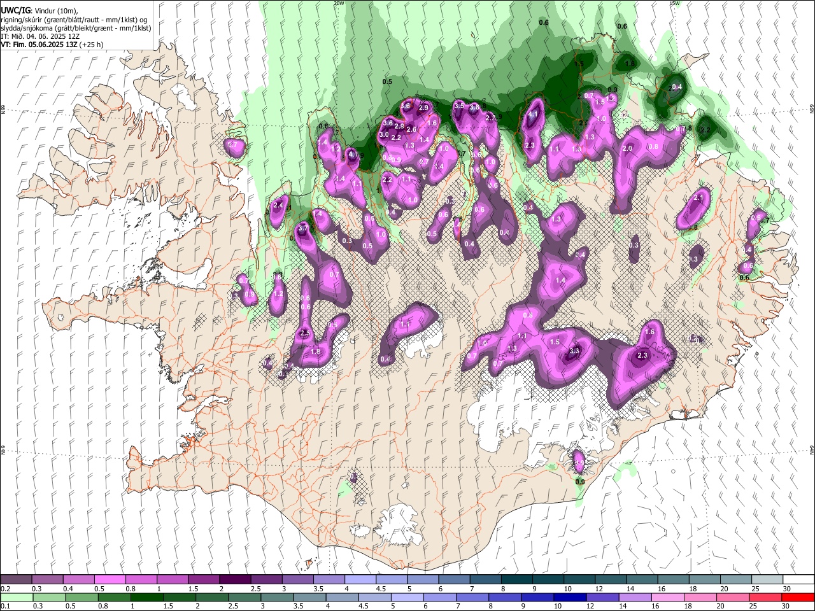Click the 7–8 blue swatch in lower legend
This screenshot has height=611, width=815.
472,597
